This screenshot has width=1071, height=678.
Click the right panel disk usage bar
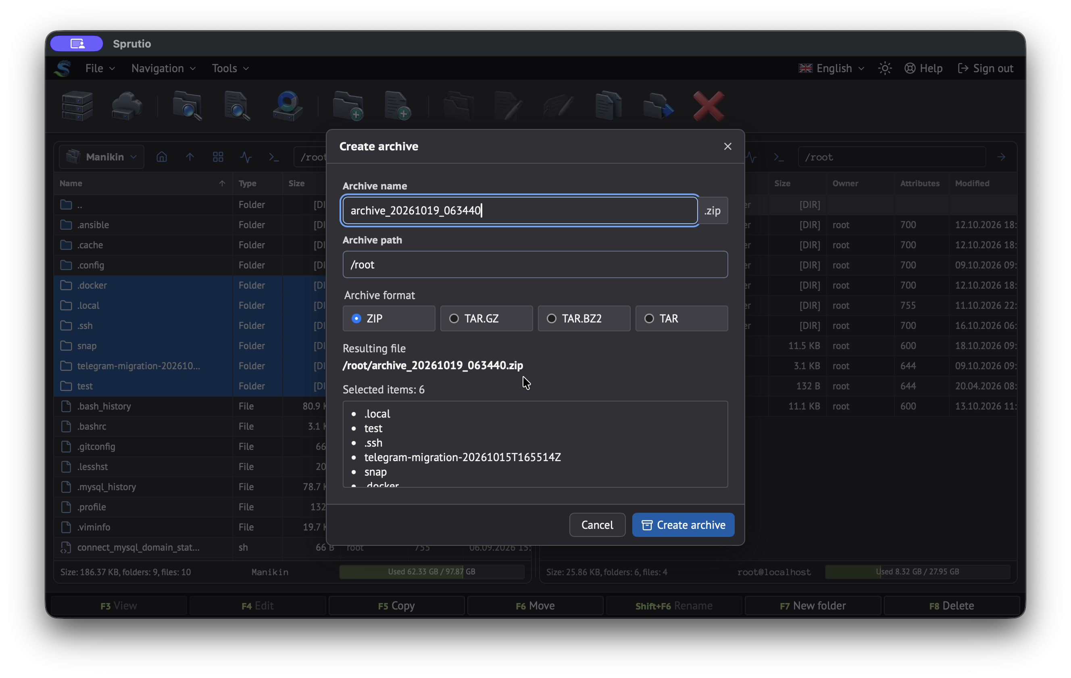(917, 572)
